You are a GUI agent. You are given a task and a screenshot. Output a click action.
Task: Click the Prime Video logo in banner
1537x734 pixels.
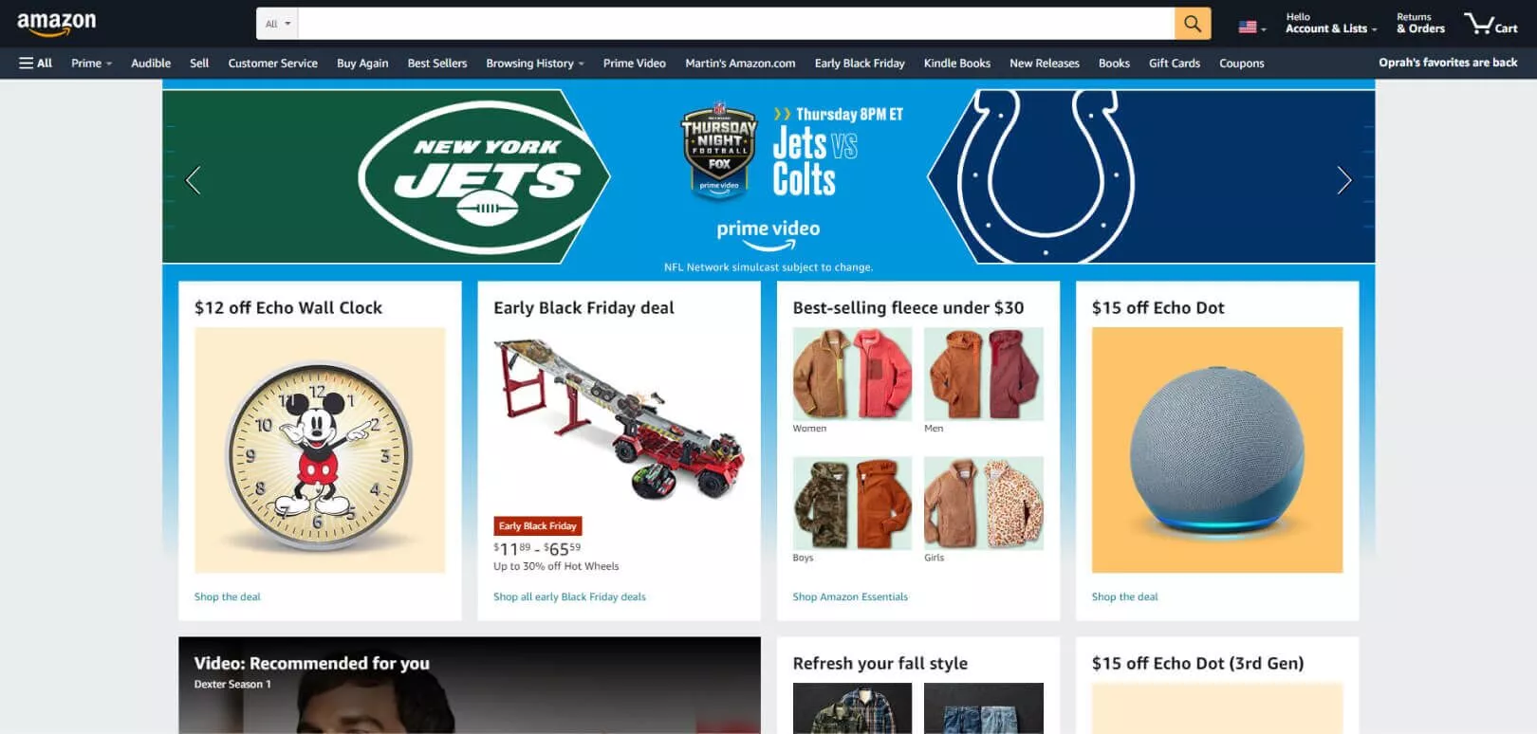pyautogui.click(x=768, y=234)
